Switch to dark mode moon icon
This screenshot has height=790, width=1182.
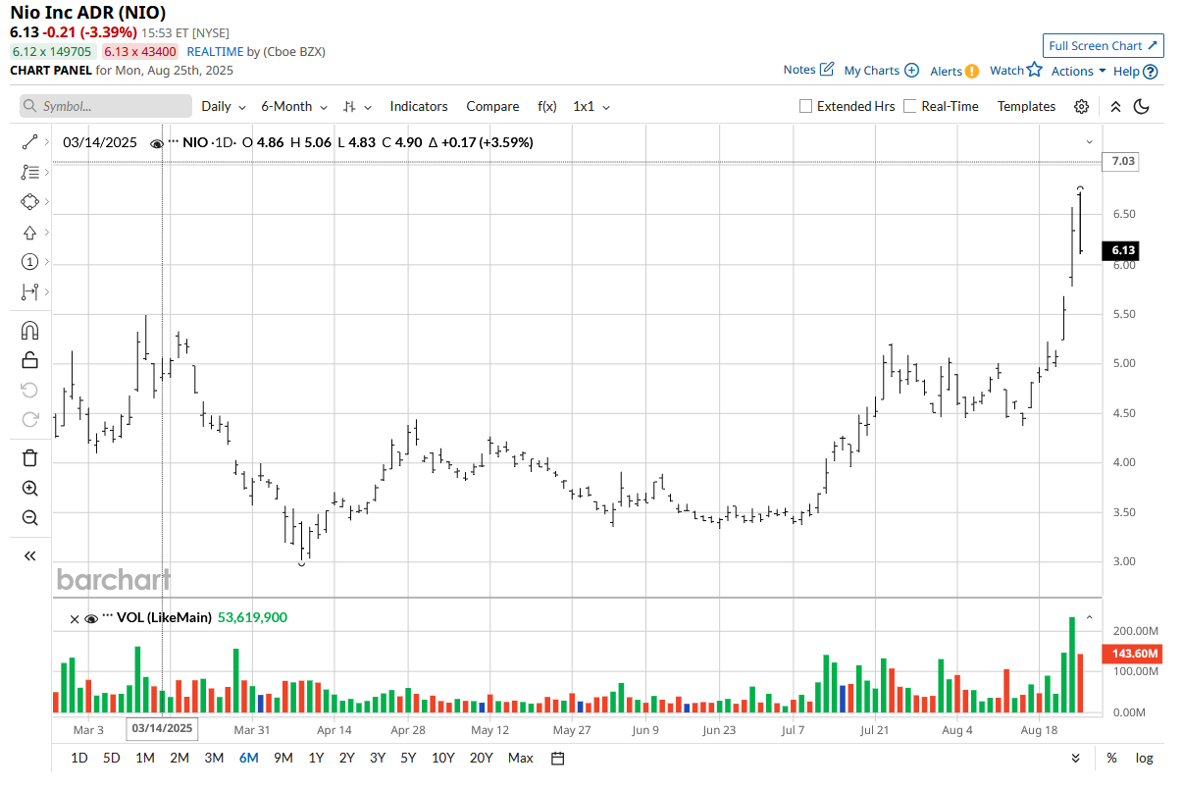pos(1141,106)
